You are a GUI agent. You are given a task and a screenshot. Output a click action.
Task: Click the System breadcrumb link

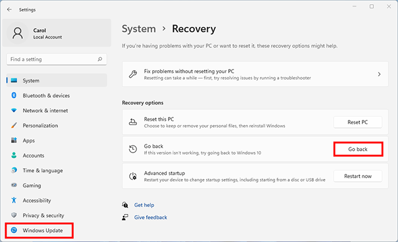coord(139,29)
